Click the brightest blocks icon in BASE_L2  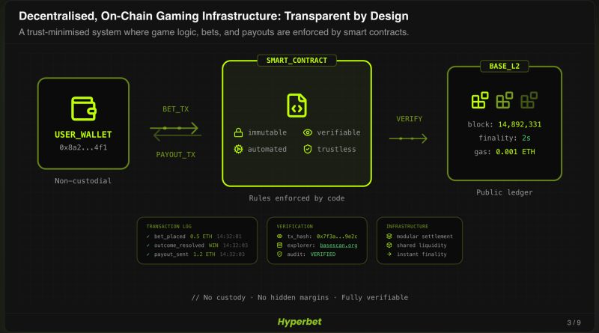(x=479, y=100)
